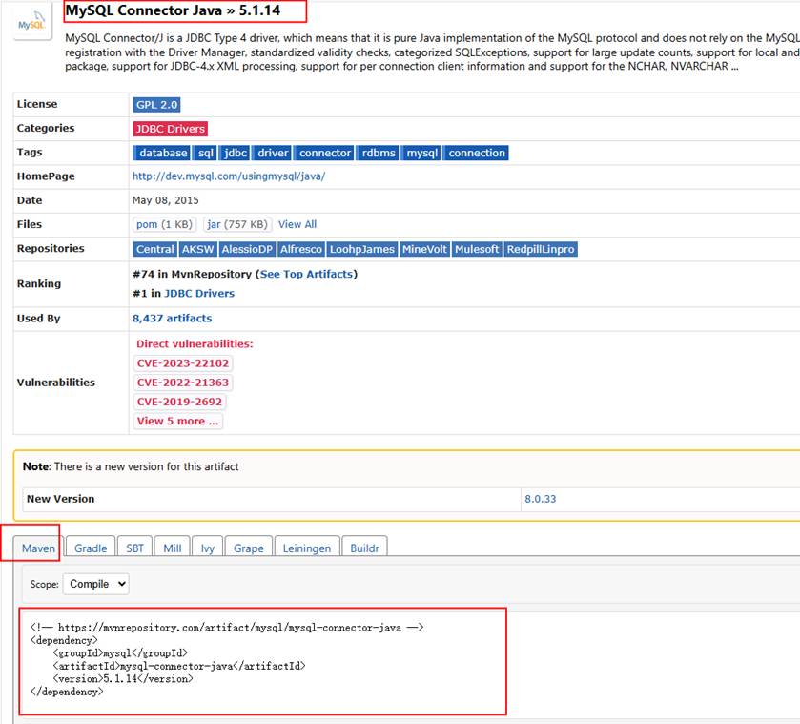The width and height of the screenshot is (800, 724).
Task: Open JDBC Drivers ranking link
Action: click(x=199, y=294)
